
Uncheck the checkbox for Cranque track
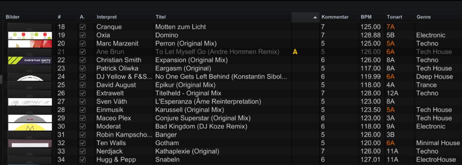click(83, 27)
